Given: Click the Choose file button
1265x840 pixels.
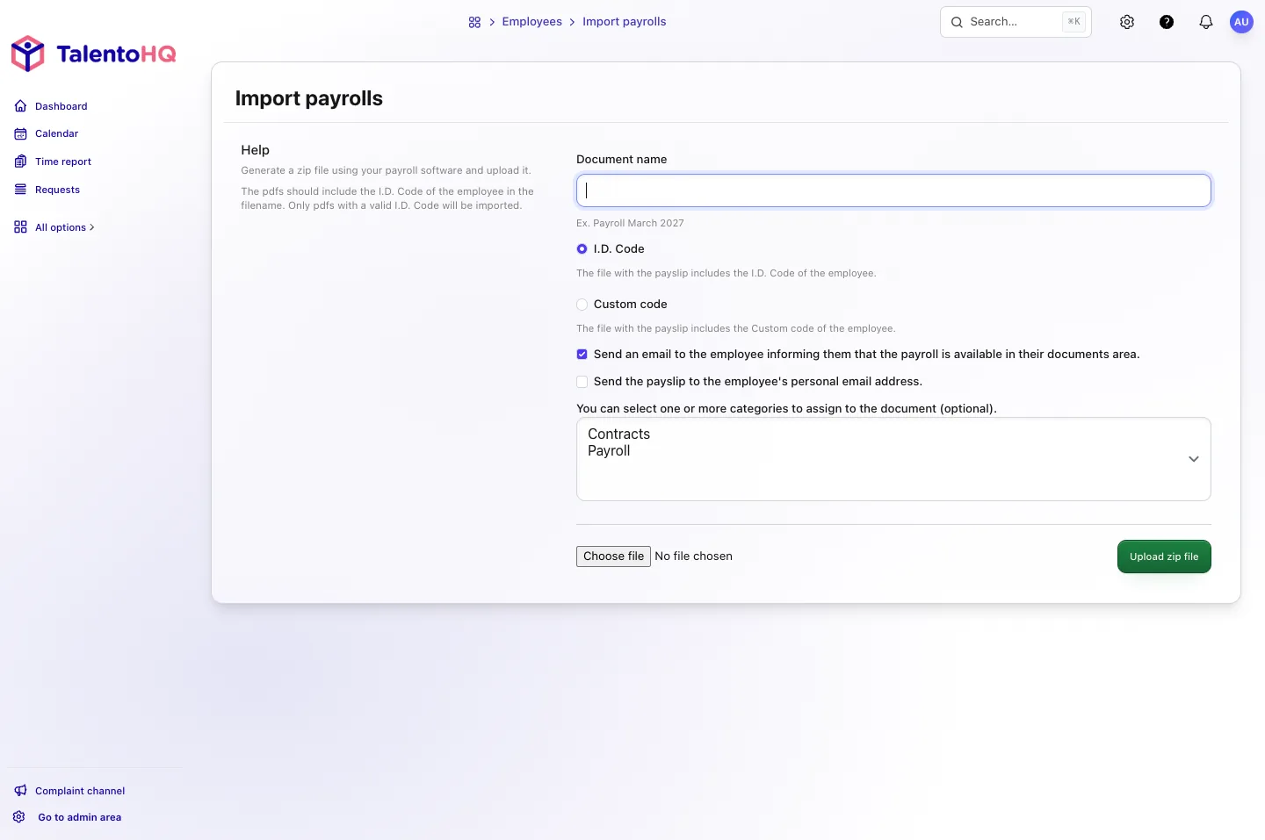Looking at the screenshot, I should tap(613, 556).
